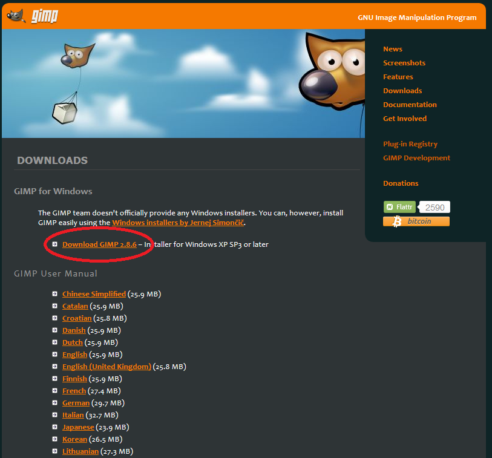The image size is (492, 458).
Task: Click arrow bullet beside Japanese
Action: [55, 427]
